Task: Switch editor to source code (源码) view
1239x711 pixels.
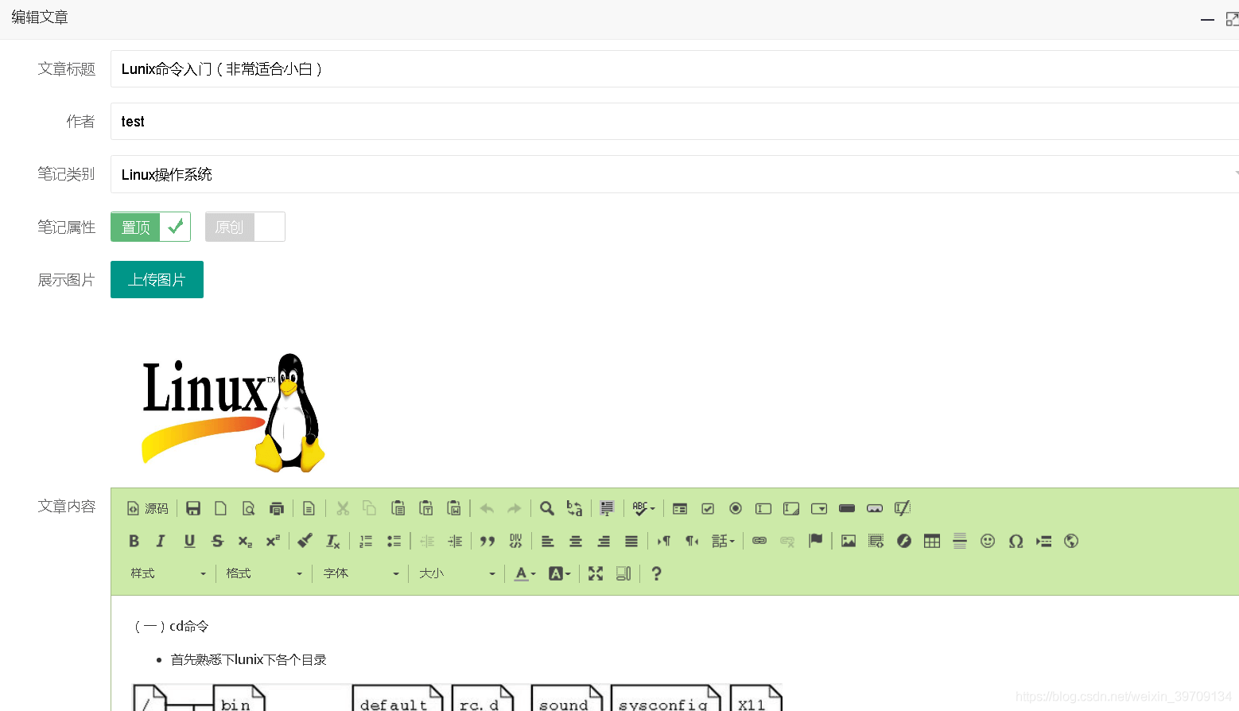Action: pyautogui.click(x=148, y=508)
